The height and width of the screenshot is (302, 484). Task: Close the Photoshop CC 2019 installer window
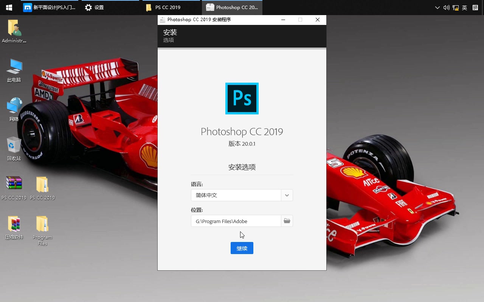tap(318, 20)
